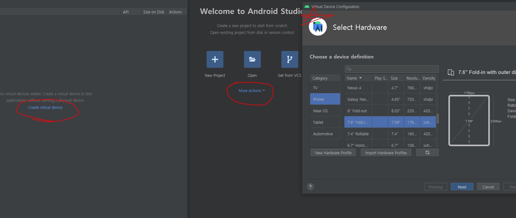The width and height of the screenshot is (516, 218).
Task: Click the 8.03" size cell
Action: [396, 111]
